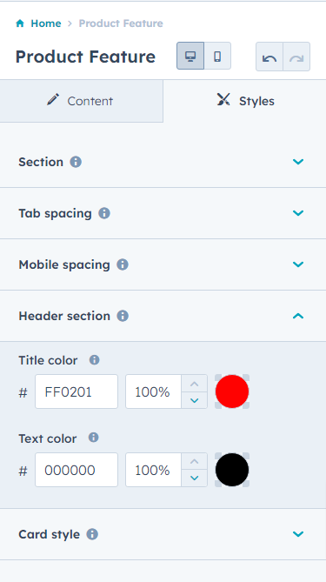Viewport: 326px width, 582px height.
Task: Open the red Title color swatch
Action: coord(232,391)
